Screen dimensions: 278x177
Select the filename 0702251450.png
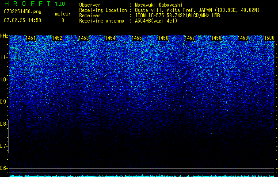[23, 12]
